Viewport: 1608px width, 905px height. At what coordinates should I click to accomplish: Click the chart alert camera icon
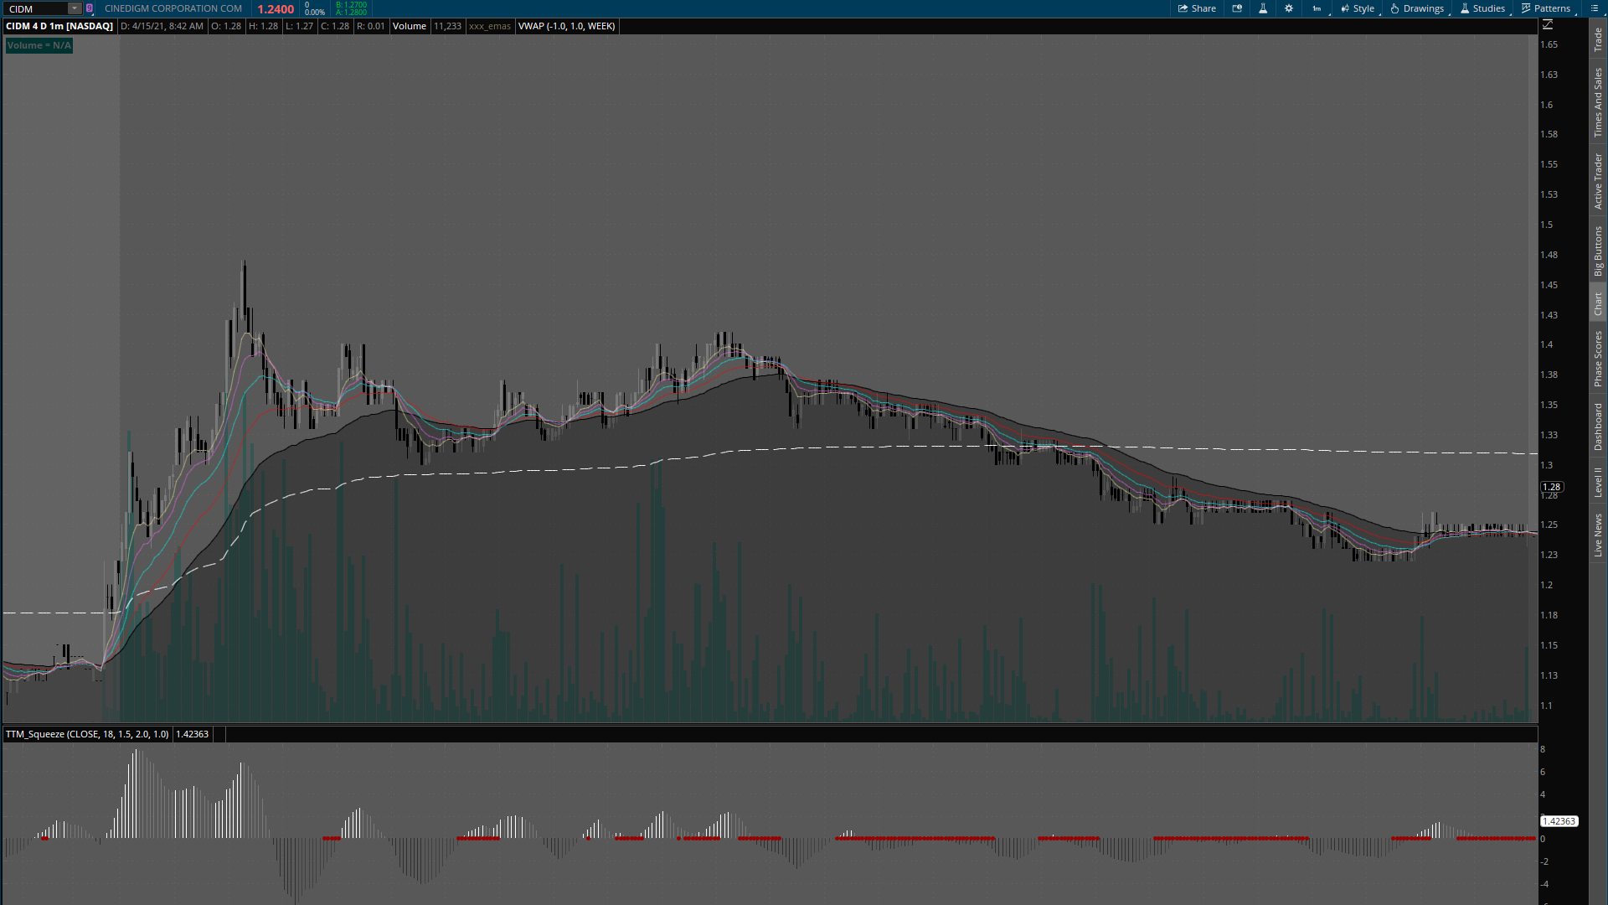pyautogui.click(x=1237, y=8)
